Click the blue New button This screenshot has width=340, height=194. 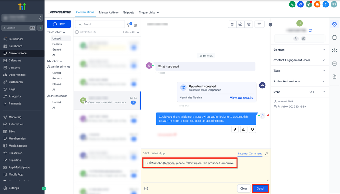click(59, 24)
